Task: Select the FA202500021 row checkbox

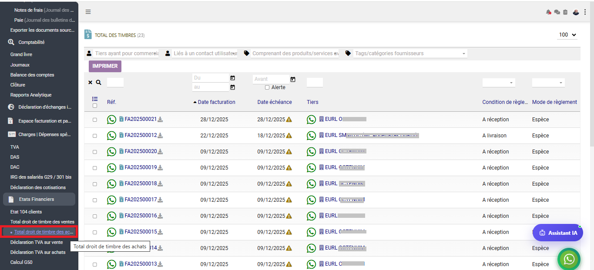Action: 95,120
